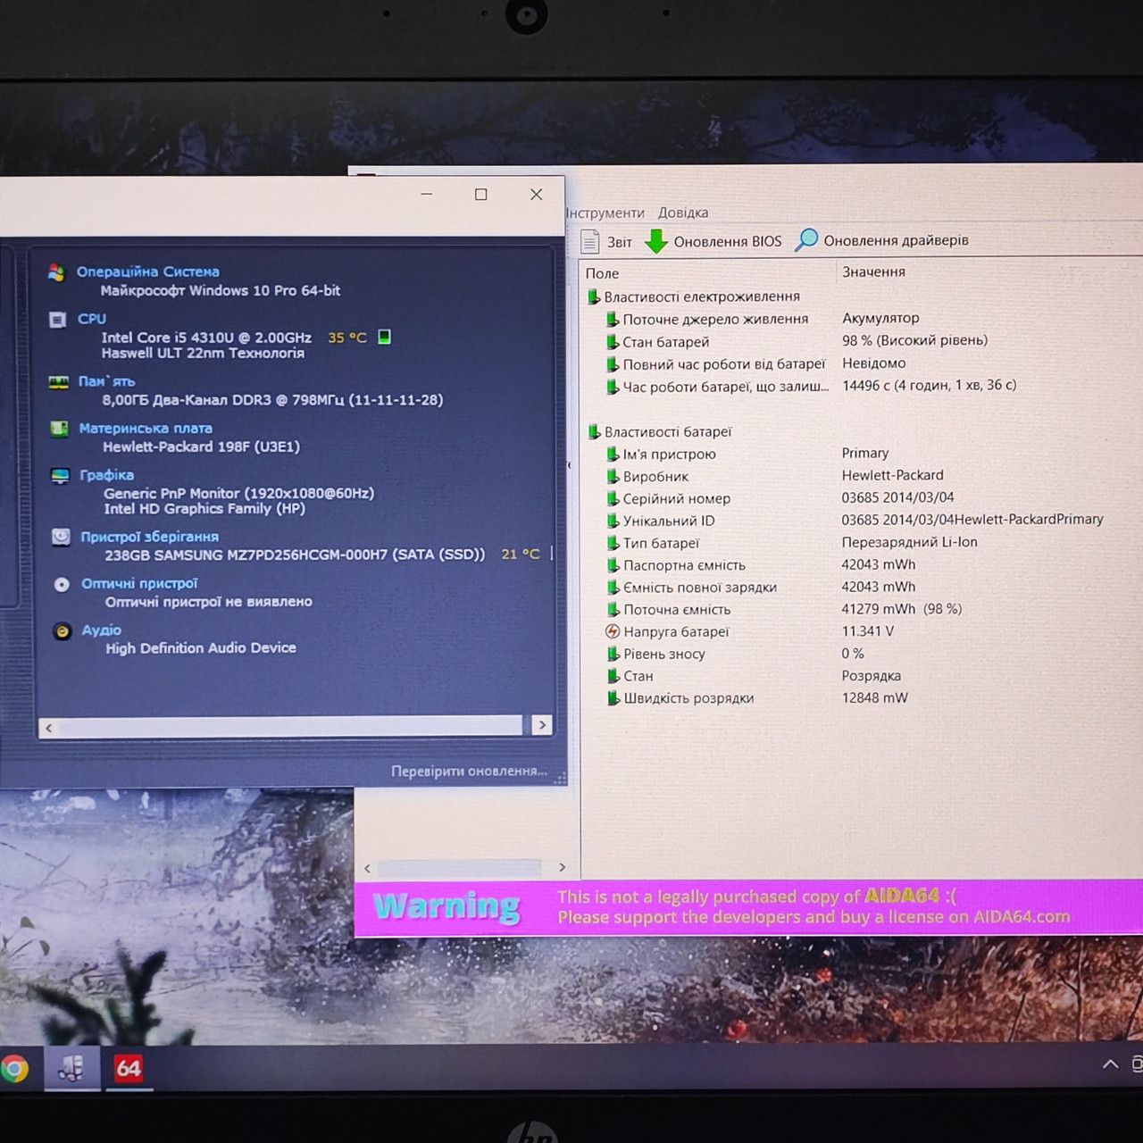Open the Довідка menu

click(683, 213)
